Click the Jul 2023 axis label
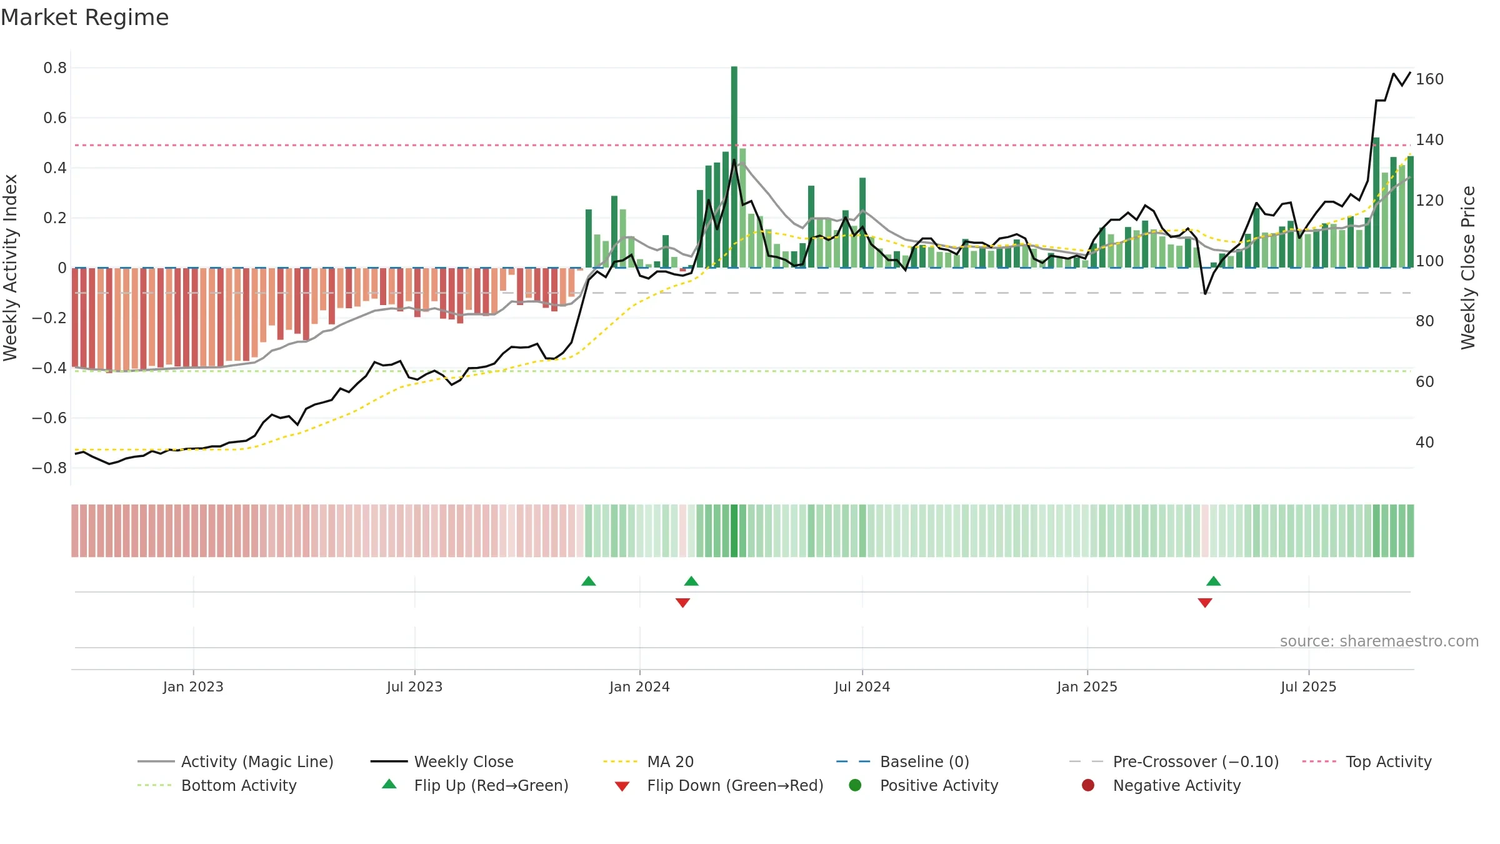 pyautogui.click(x=414, y=687)
